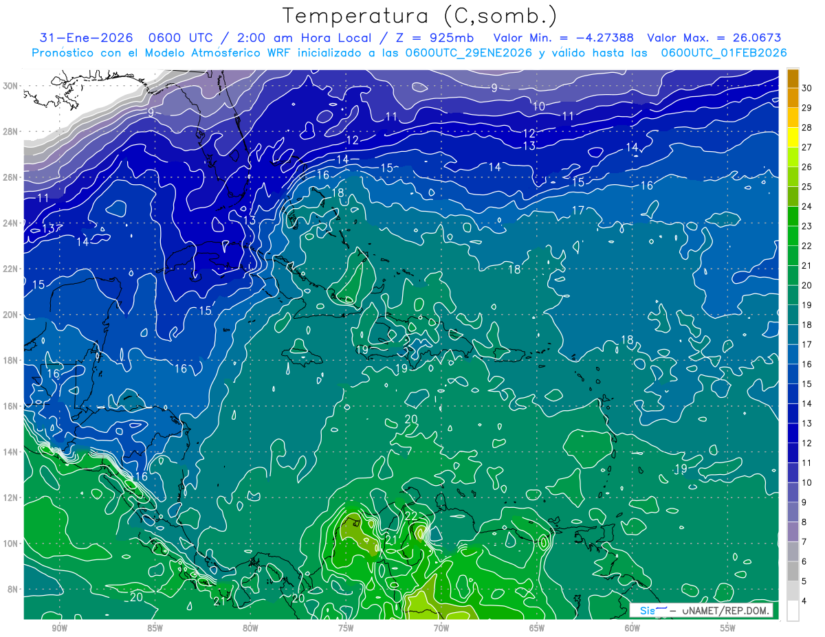Click the longitude label 90W
The width and height of the screenshot is (825, 637).
click(x=60, y=628)
